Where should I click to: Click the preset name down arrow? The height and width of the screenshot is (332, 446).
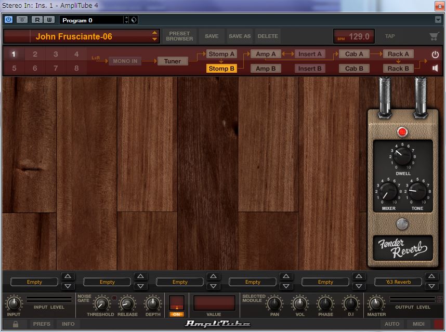[x=155, y=38]
